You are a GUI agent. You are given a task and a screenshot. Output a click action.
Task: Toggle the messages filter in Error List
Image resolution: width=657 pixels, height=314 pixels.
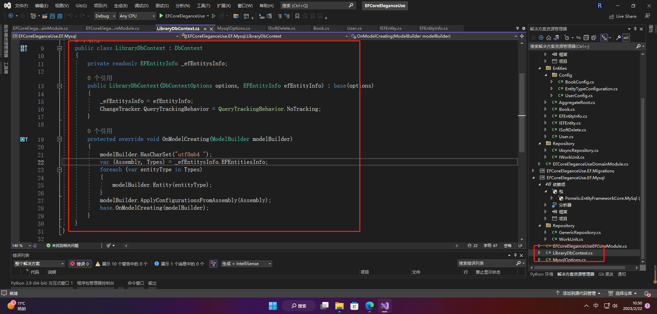(179, 264)
